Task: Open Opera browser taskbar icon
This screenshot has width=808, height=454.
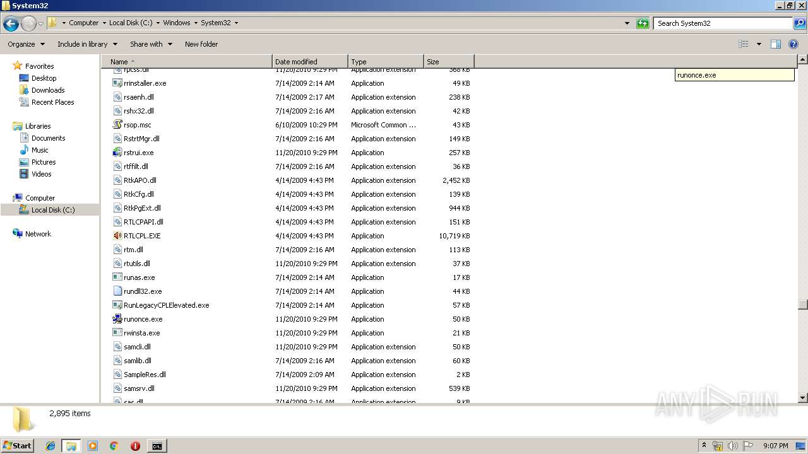Action: 135,446
